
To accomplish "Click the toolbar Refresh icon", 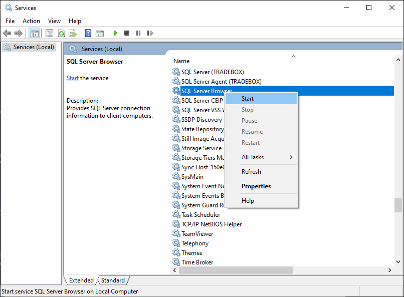I will tap(61, 34).
